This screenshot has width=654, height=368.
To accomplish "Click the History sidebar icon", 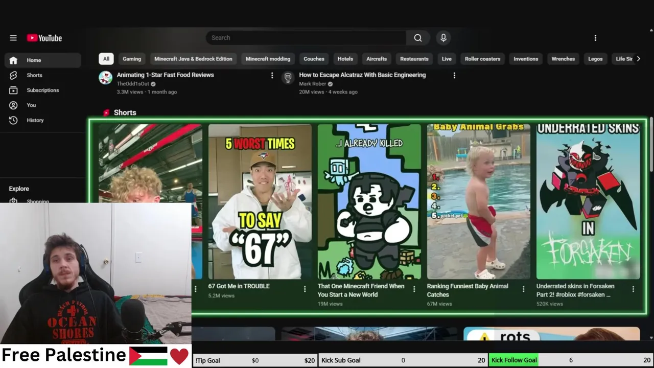I will pos(13,120).
